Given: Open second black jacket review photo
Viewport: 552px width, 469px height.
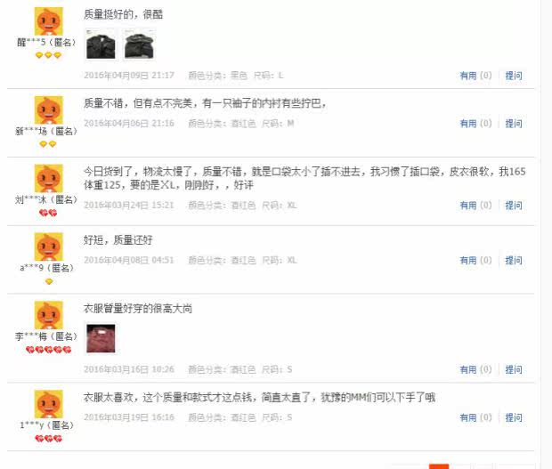Looking at the screenshot, I should tap(140, 44).
